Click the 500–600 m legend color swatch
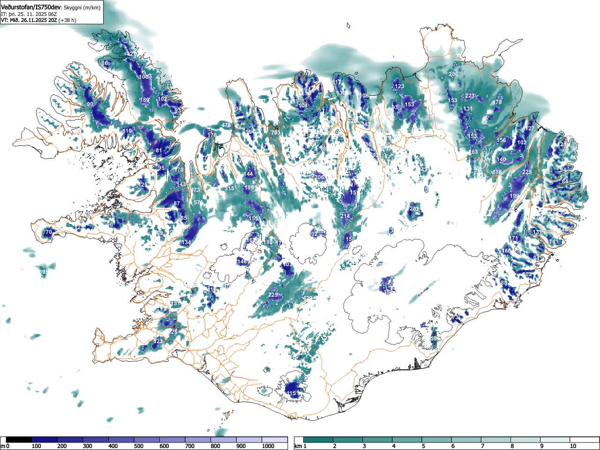The width and height of the screenshot is (600, 450). [147, 440]
